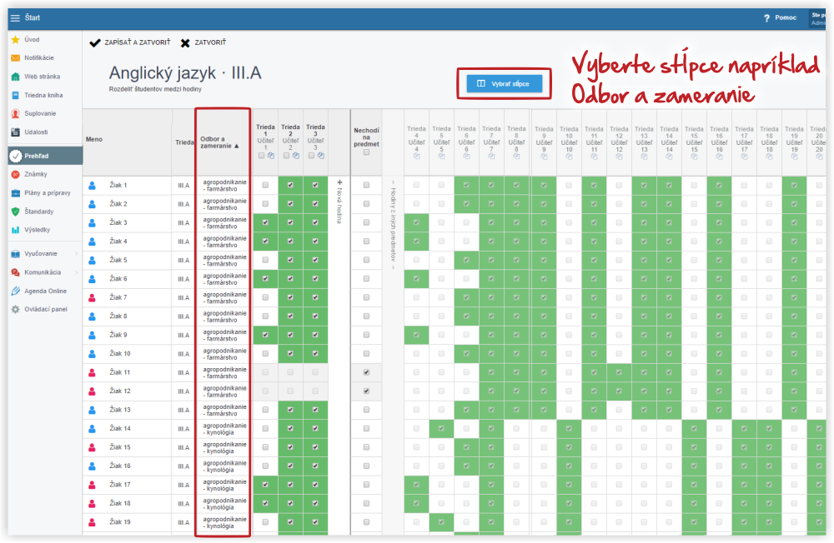The width and height of the screenshot is (834, 543).
Task: Check Nechodí na predmet for Žiak 5
Action: (366, 260)
